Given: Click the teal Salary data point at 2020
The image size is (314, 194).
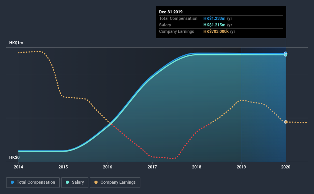Looking at the screenshot, I should point(286,55).
